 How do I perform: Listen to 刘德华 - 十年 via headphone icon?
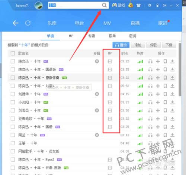point(150,94)
